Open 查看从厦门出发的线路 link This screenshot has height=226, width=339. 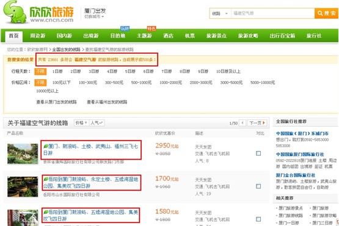click(56, 102)
